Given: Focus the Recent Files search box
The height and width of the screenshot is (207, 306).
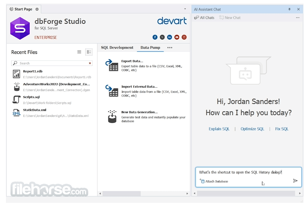Looking at the screenshot, I should [52, 63].
